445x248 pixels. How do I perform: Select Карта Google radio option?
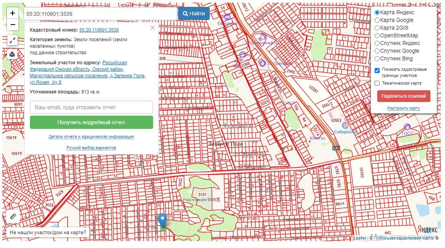[377, 20]
